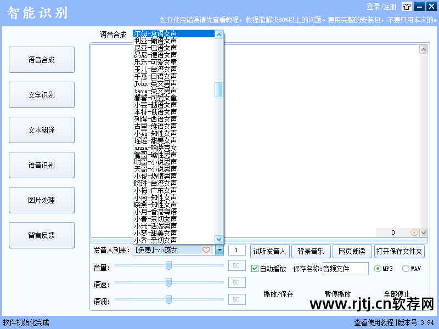439x329 pixels.
Task: Select 乐乐-可爱女童 voice
Action: click(174, 63)
